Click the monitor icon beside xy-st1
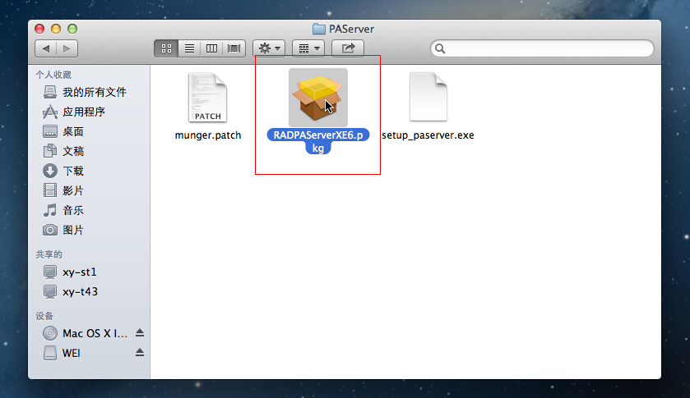 (49, 272)
